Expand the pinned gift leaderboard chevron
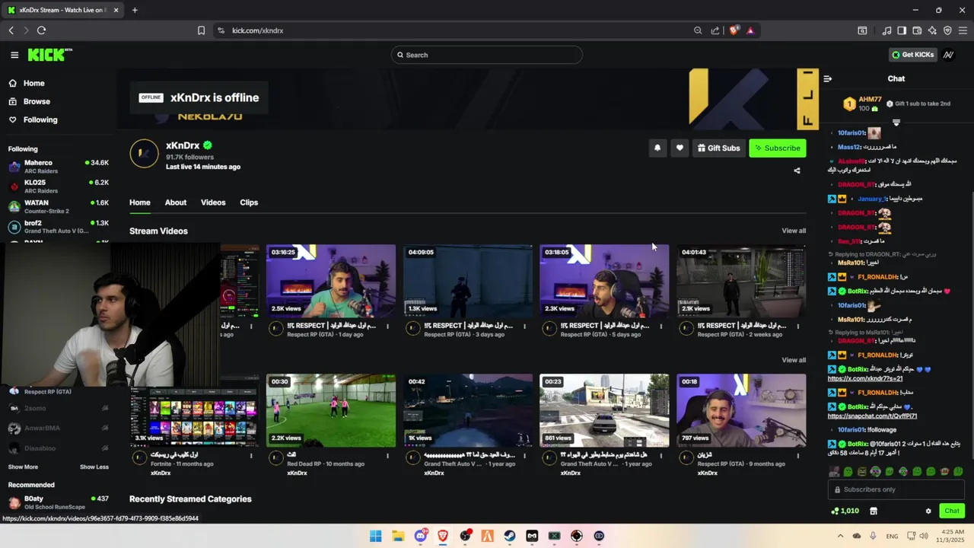974x548 pixels. click(x=896, y=123)
